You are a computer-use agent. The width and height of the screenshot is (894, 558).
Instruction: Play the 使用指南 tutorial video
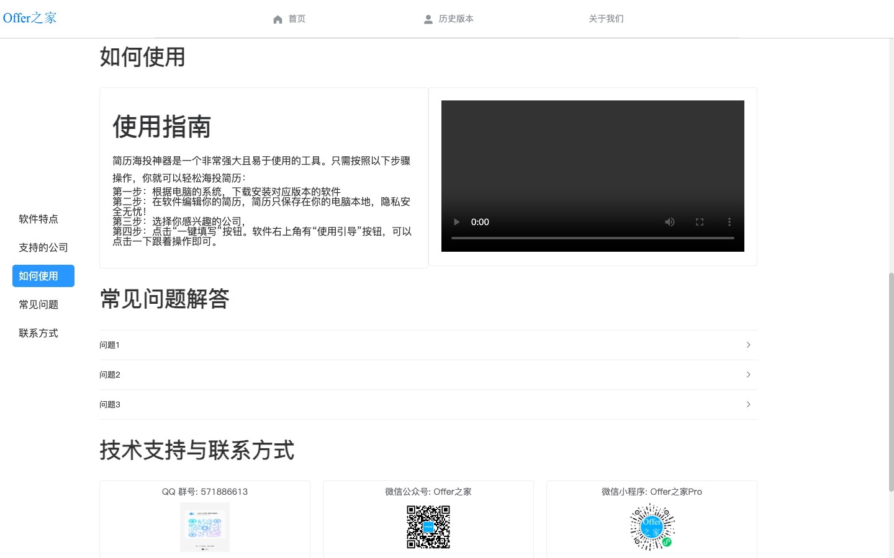(456, 221)
